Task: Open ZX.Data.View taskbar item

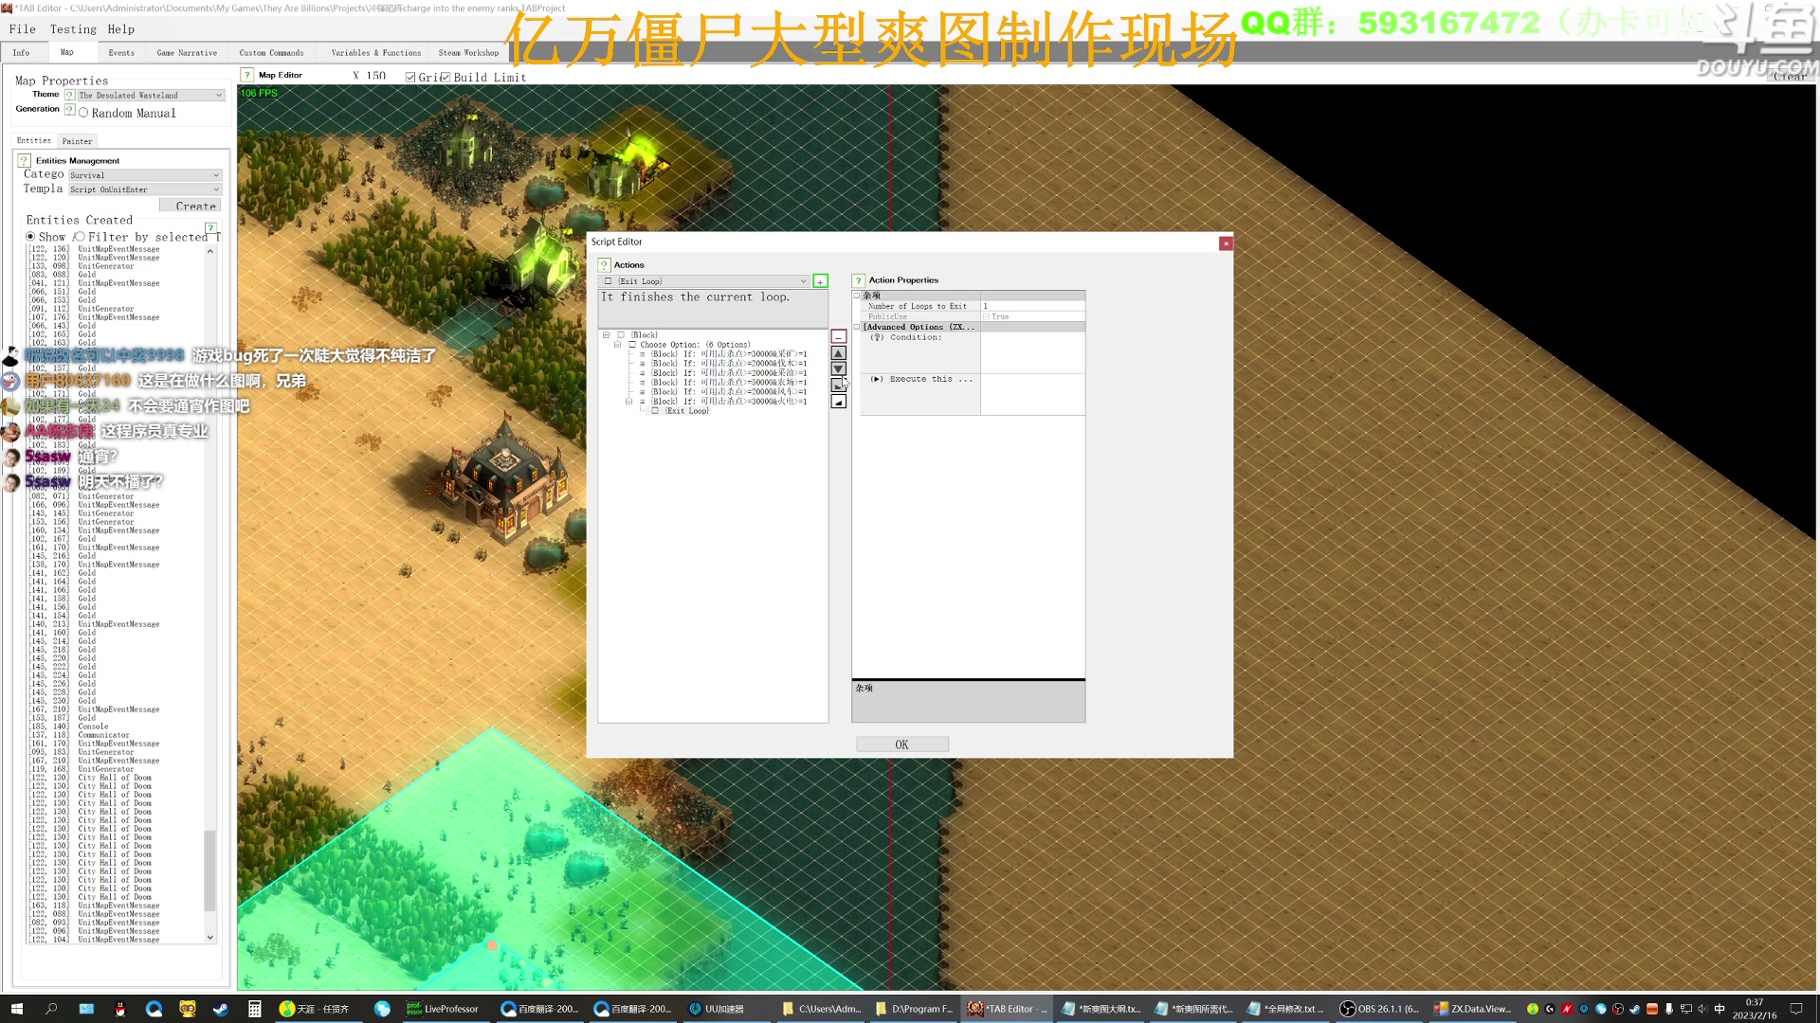Action: [x=1472, y=1009]
